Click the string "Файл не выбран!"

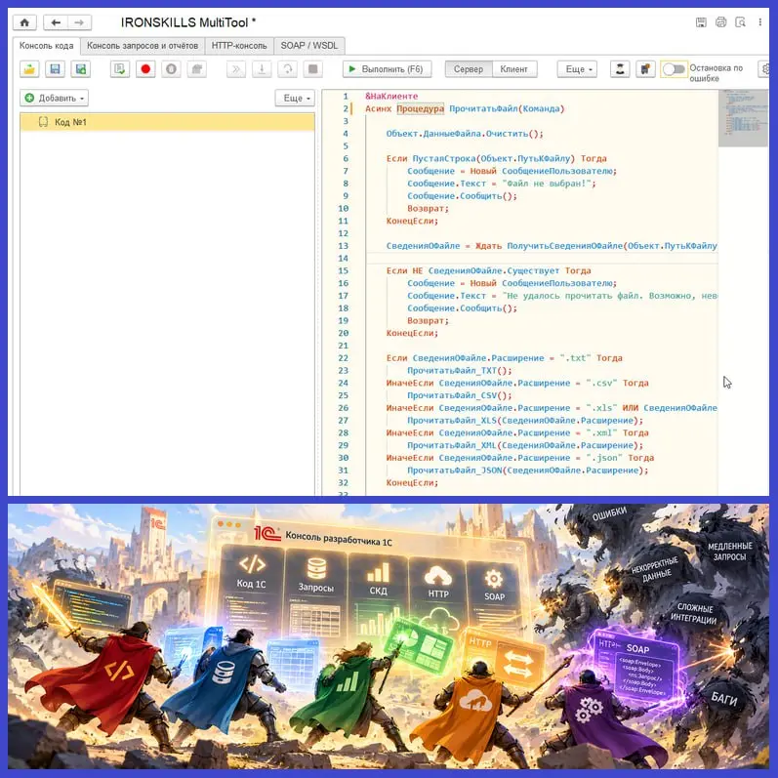coord(547,184)
